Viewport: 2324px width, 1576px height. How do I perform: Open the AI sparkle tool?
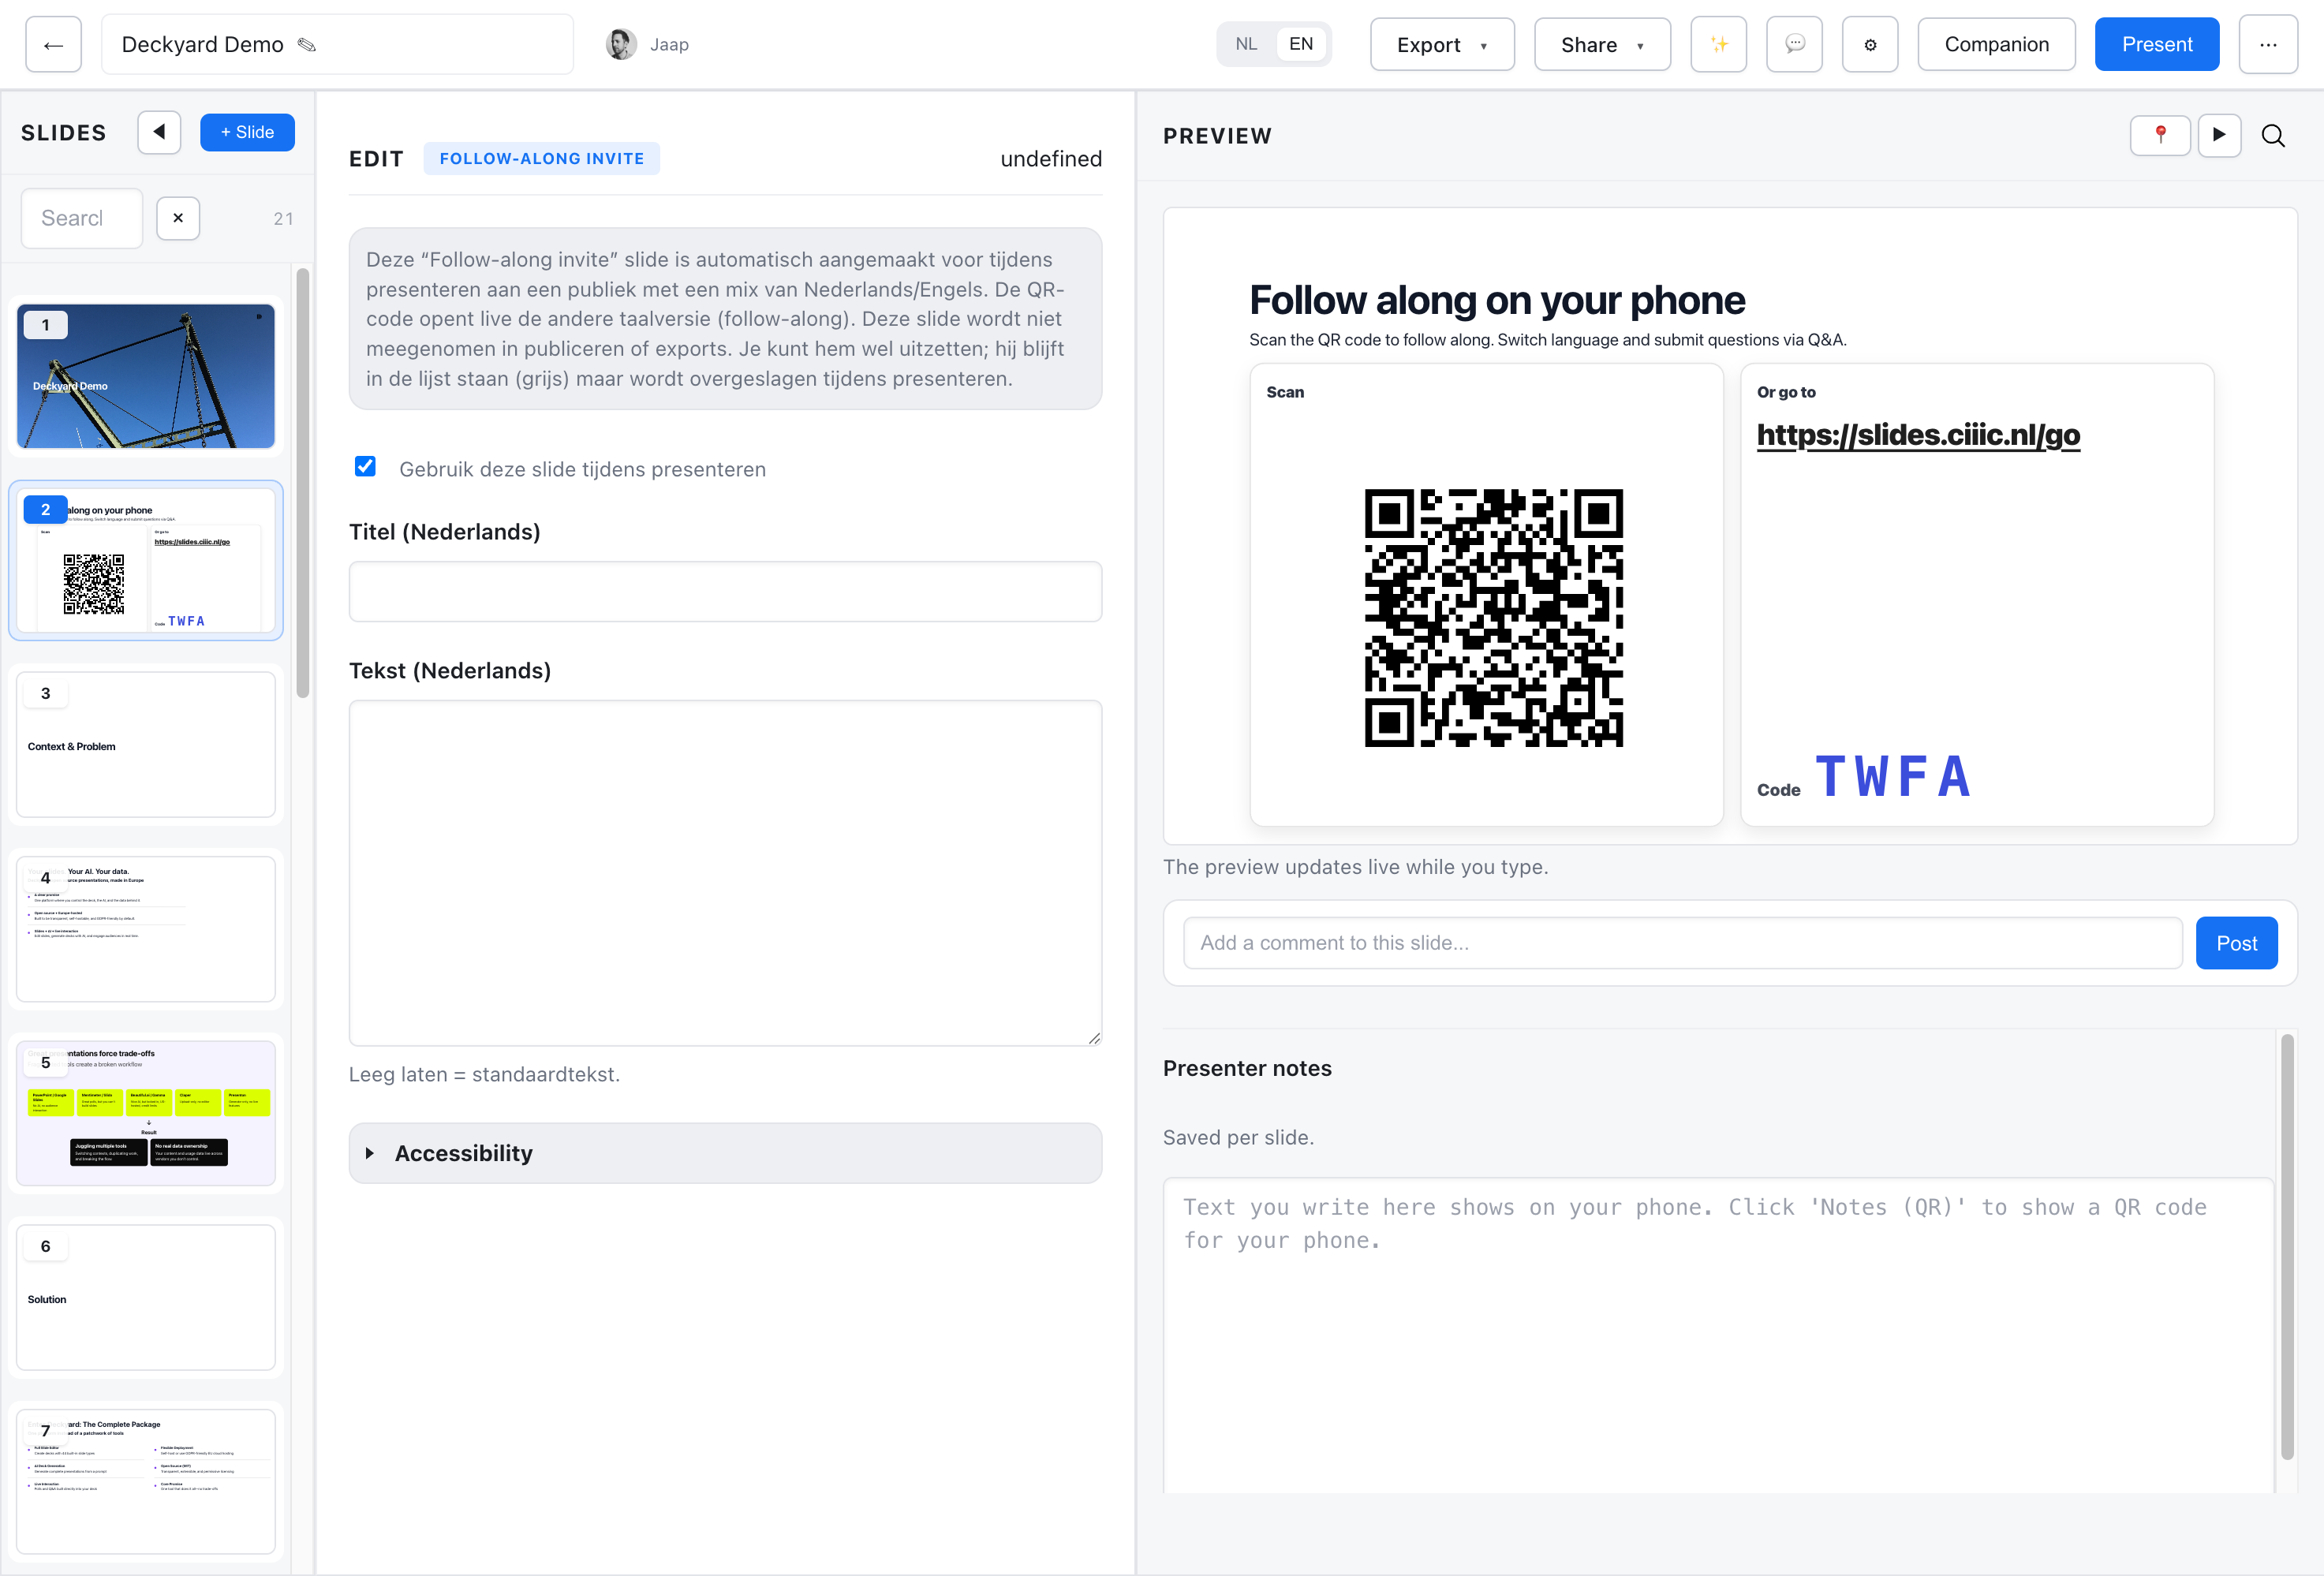coord(1718,45)
